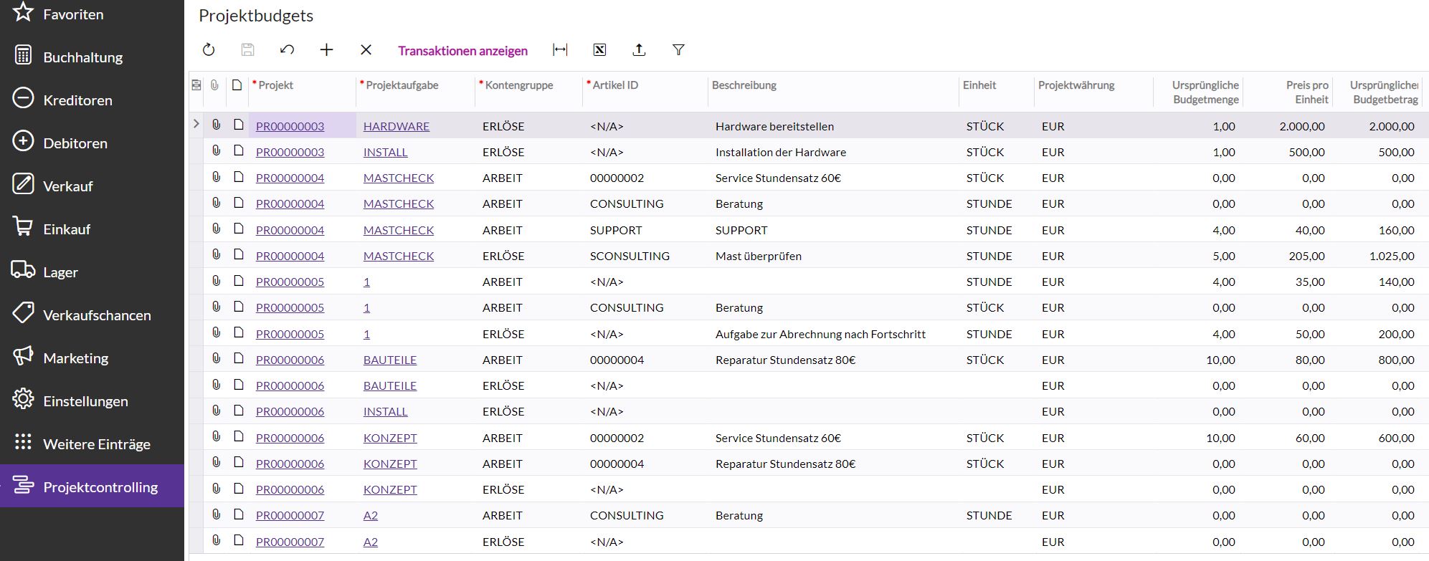Click attachment column header paperclip icon
This screenshot has height=561, width=1429.
[214, 85]
